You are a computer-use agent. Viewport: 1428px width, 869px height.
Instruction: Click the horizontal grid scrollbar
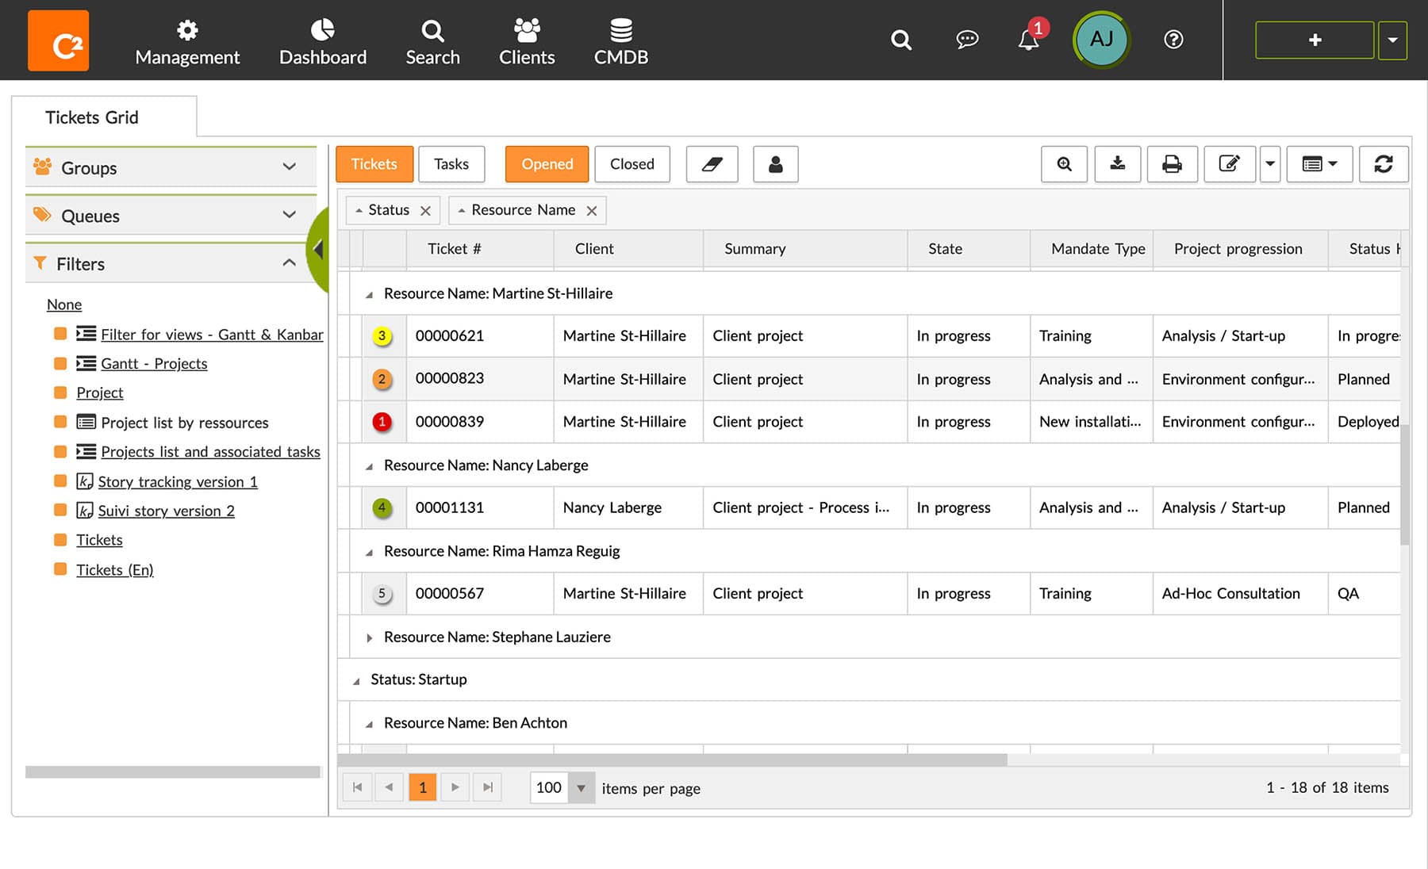tap(672, 760)
